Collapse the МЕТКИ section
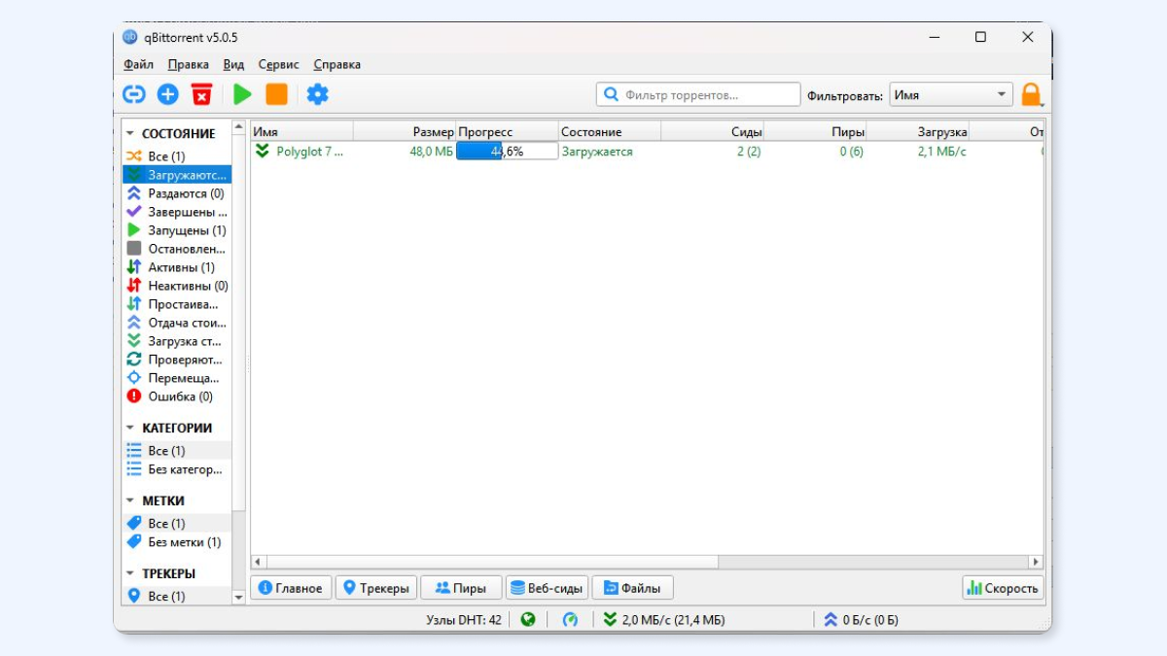1167x656 pixels. click(x=130, y=501)
